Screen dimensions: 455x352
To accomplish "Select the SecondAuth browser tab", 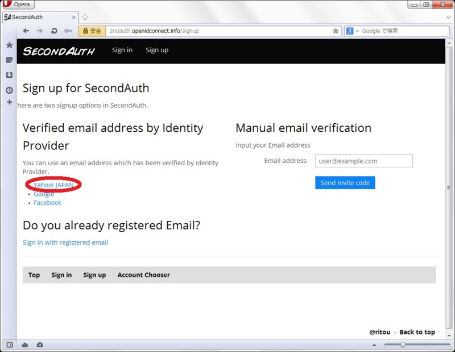I will point(40,17).
